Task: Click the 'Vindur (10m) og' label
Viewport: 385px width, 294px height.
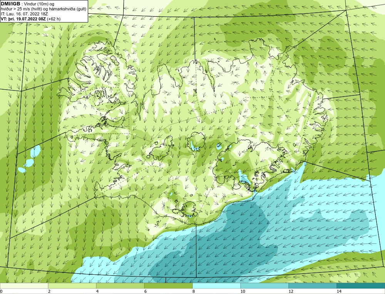Action: click(40, 4)
